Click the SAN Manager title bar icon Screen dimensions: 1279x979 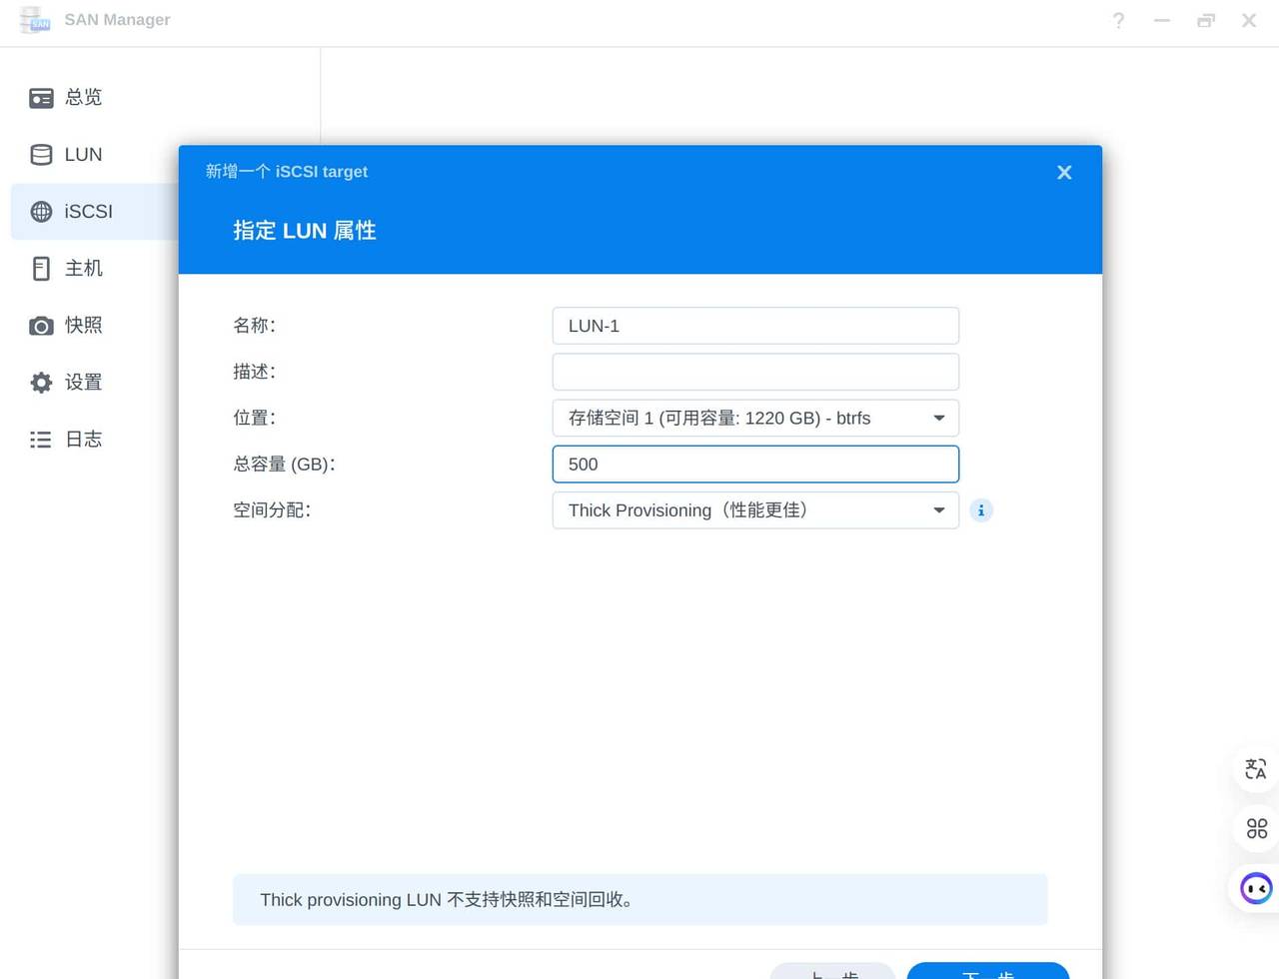tap(34, 20)
